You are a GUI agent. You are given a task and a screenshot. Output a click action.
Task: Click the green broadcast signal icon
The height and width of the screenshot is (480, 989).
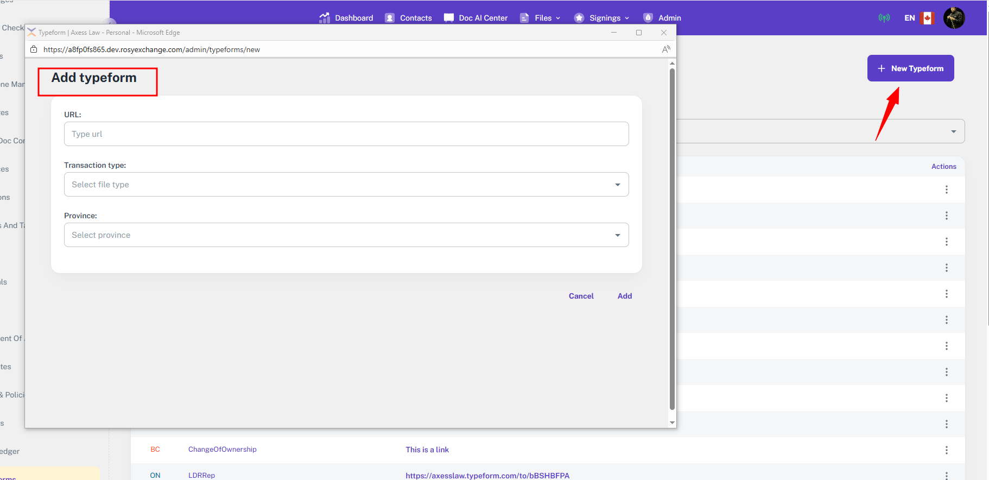pyautogui.click(x=884, y=18)
